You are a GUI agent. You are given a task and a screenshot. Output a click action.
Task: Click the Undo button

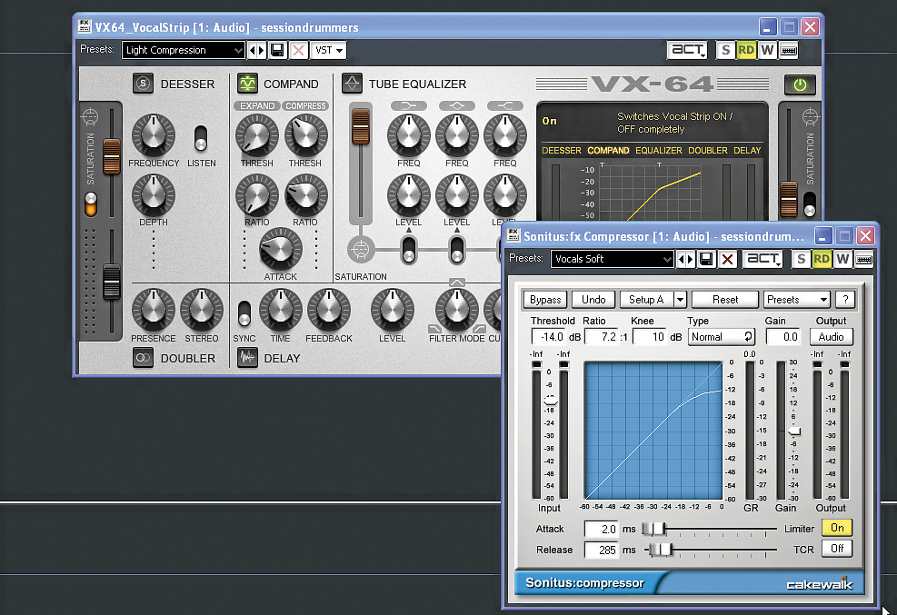click(x=593, y=300)
